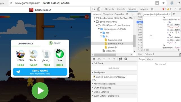Expand the fb_xdm_frame_https tree node
Screen dimensions: 181x102
[94, 18]
